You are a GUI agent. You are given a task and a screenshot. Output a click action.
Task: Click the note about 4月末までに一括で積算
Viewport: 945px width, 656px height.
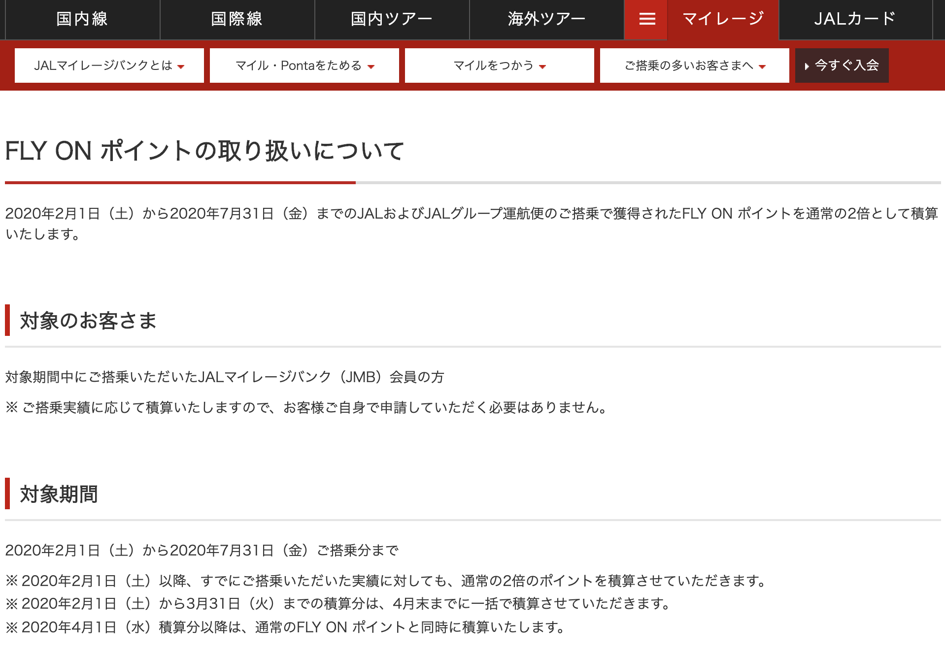(x=338, y=604)
